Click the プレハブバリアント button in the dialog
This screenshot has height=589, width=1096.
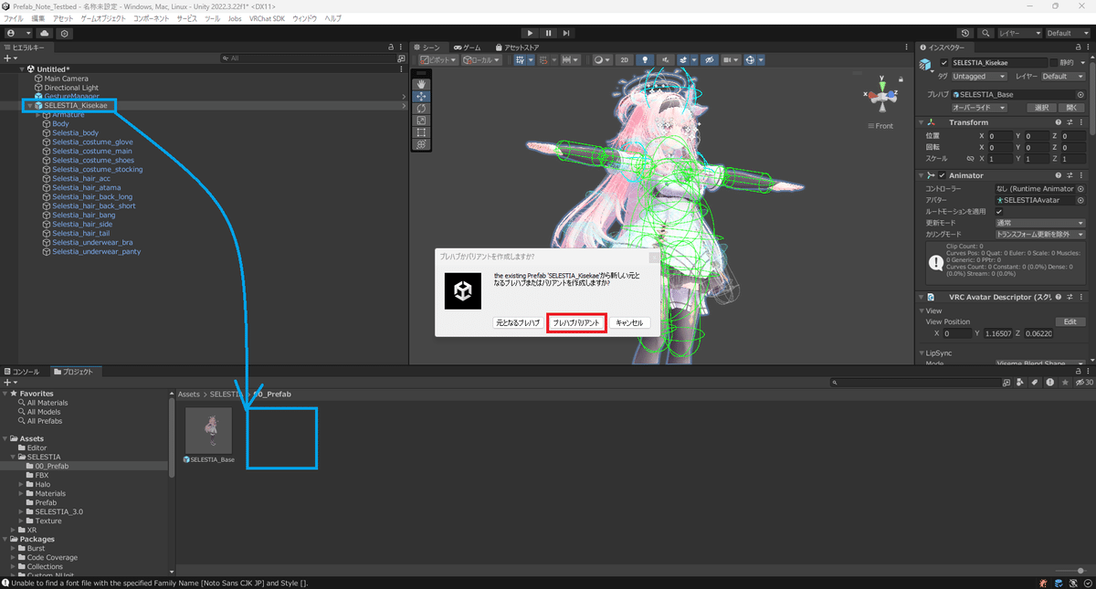point(576,321)
